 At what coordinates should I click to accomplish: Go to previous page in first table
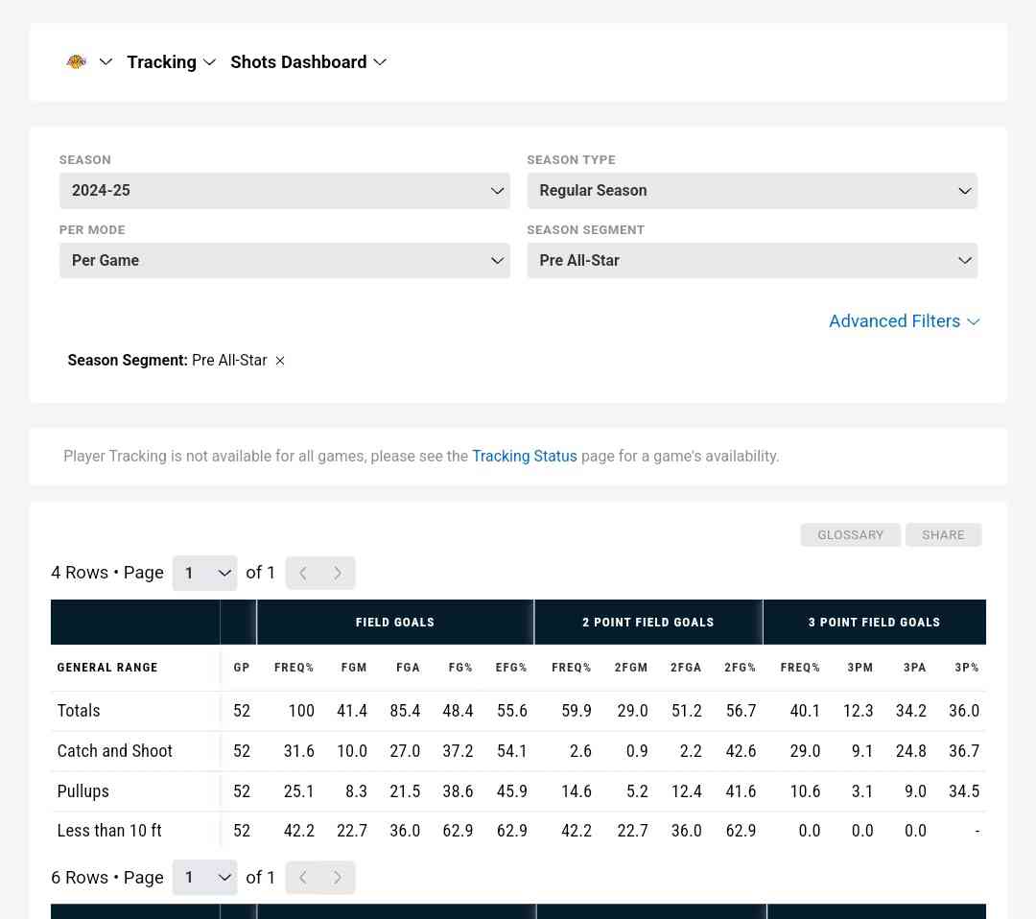(x=303, y=574)
